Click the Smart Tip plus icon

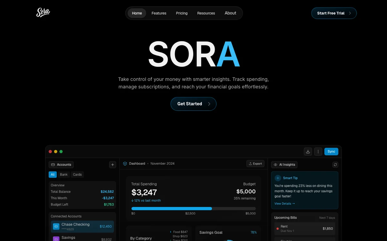coord(278,178)
